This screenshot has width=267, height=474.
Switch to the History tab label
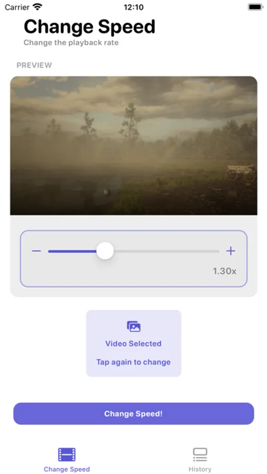coord(200,469)
